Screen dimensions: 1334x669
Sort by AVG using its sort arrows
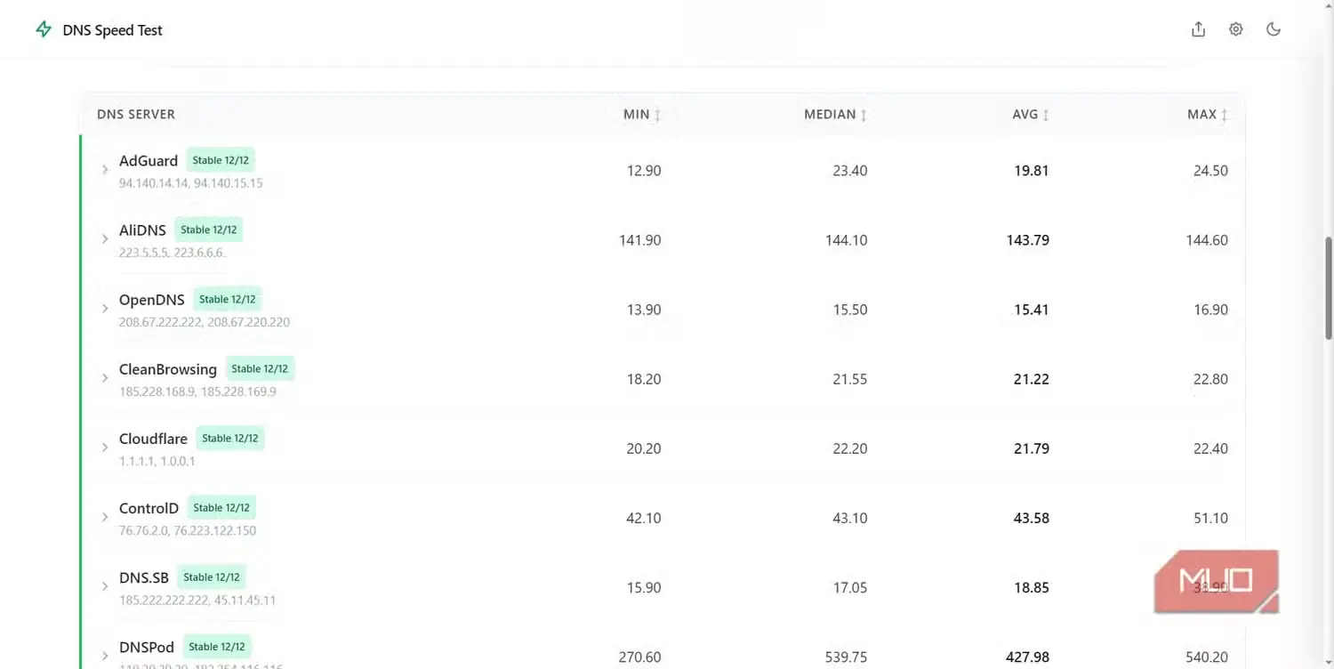(1046, 115)
